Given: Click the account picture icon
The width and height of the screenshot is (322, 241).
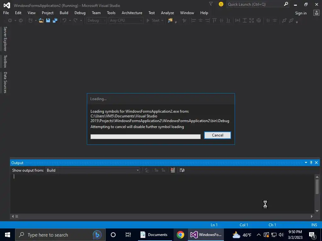Looking at the screenshot, I should tap(316, 13).
